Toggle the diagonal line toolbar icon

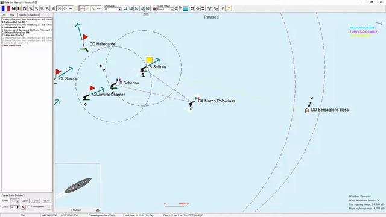click(x=93, y=8)
